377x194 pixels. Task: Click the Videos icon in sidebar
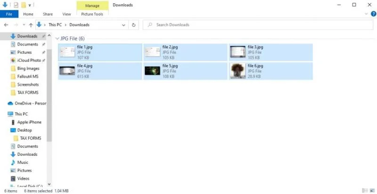point(13,178)
